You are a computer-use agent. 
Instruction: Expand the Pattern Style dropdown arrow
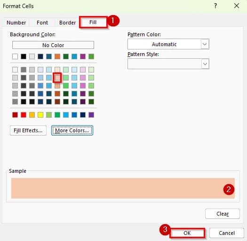point(205,64)
